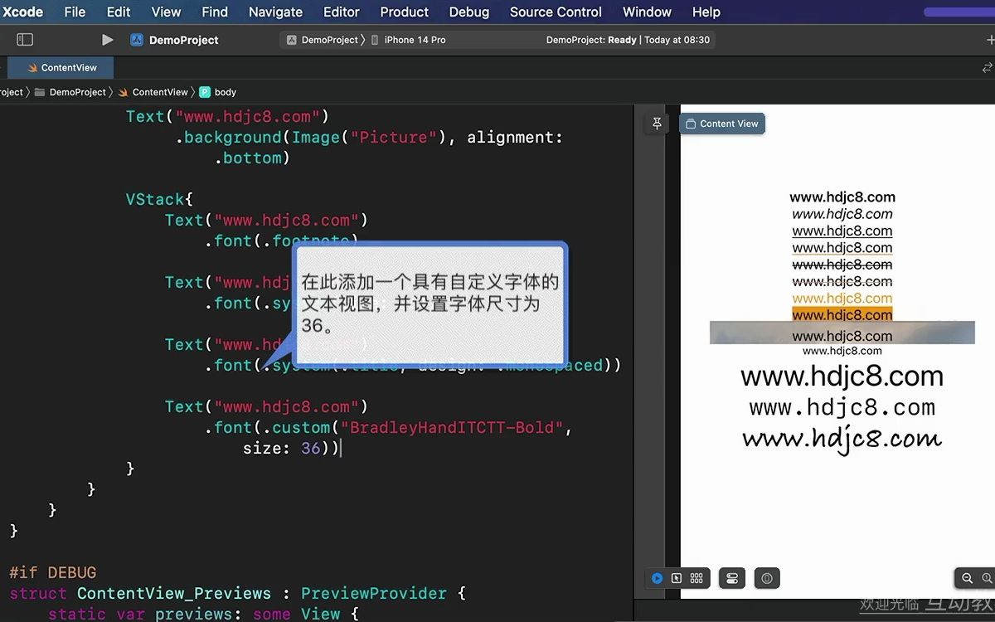Click the Run button to build the project
This screenshot has width=995, height=622.
pos(106,39)
